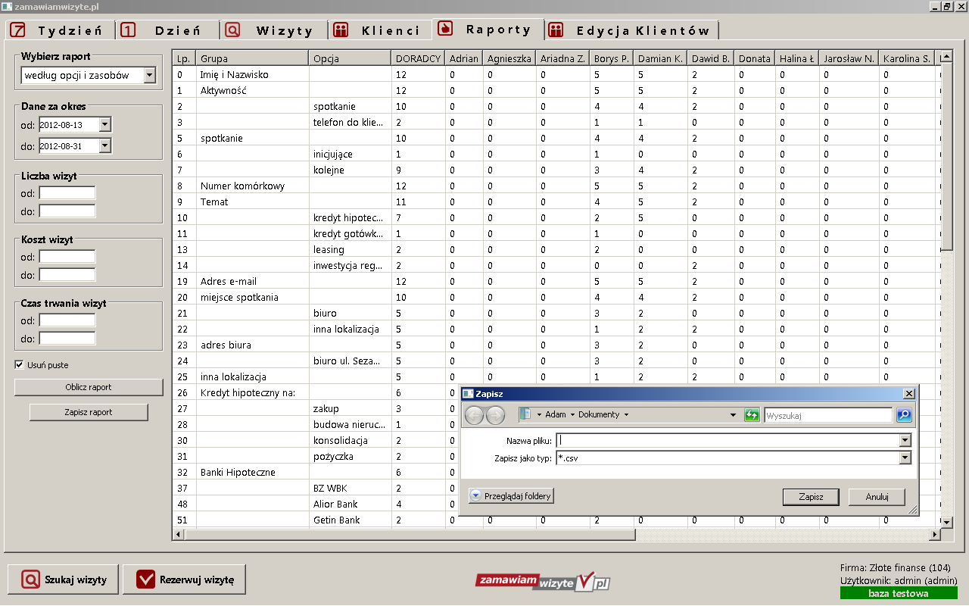Image resolution: width=969 pixels, height=606 pixels.
Task: Click the table's vertical scrollbar handle
Action: (x=946, y=155)
